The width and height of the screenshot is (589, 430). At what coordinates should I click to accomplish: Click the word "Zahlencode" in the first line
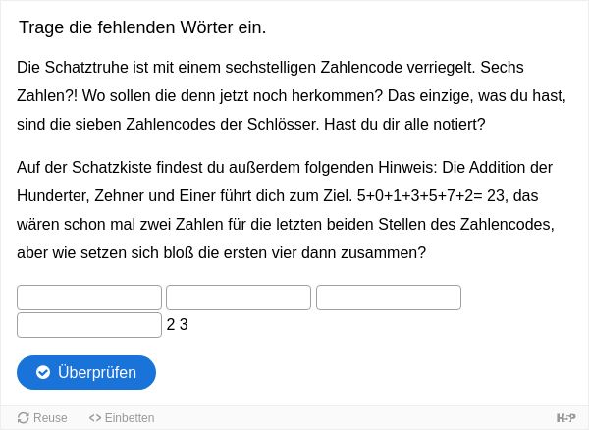(x=361, y=67)
